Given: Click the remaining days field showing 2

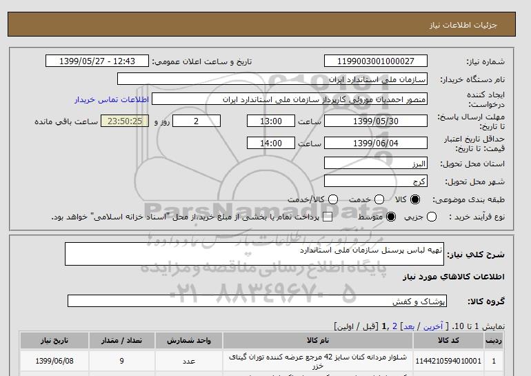Looking at the screenshot, I should click(197, 121).
